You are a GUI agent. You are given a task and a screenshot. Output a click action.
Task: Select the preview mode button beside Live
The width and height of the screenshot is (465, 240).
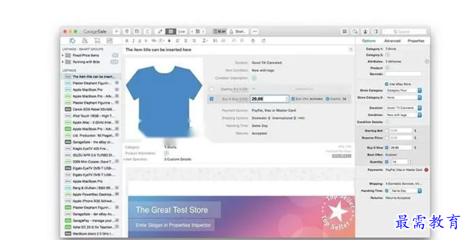171,32
